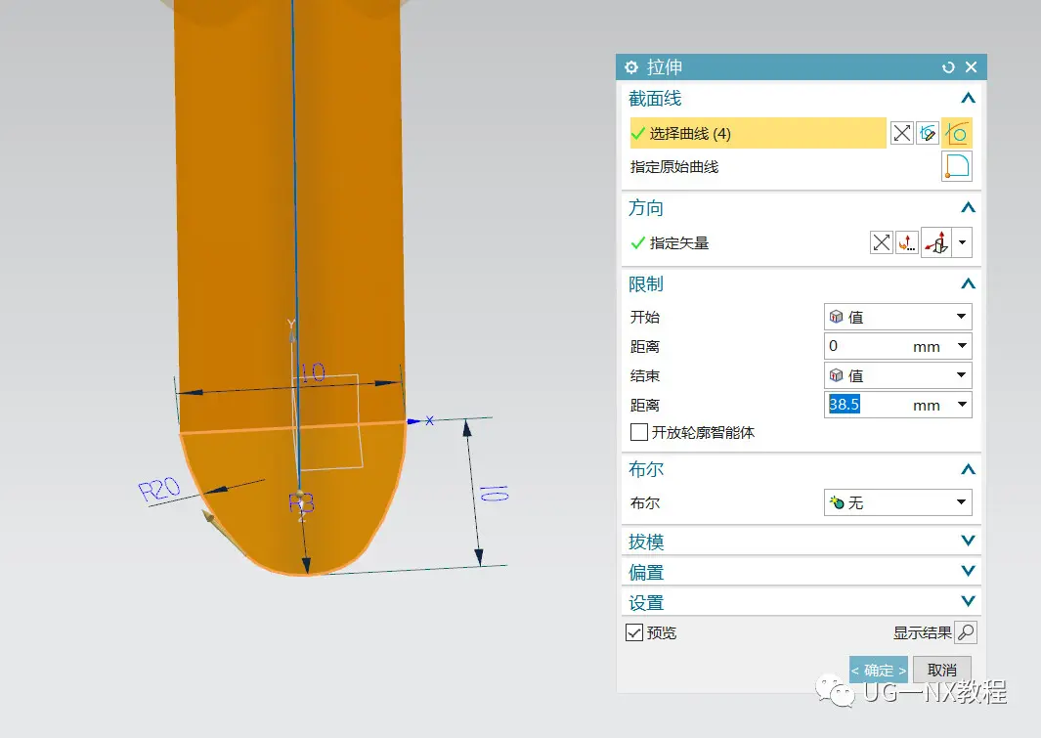The width and height of the screenshot is (1041, 738).
Task: Reset the 拉伸 dialog with the reset icon
Action: click(947, 67)
